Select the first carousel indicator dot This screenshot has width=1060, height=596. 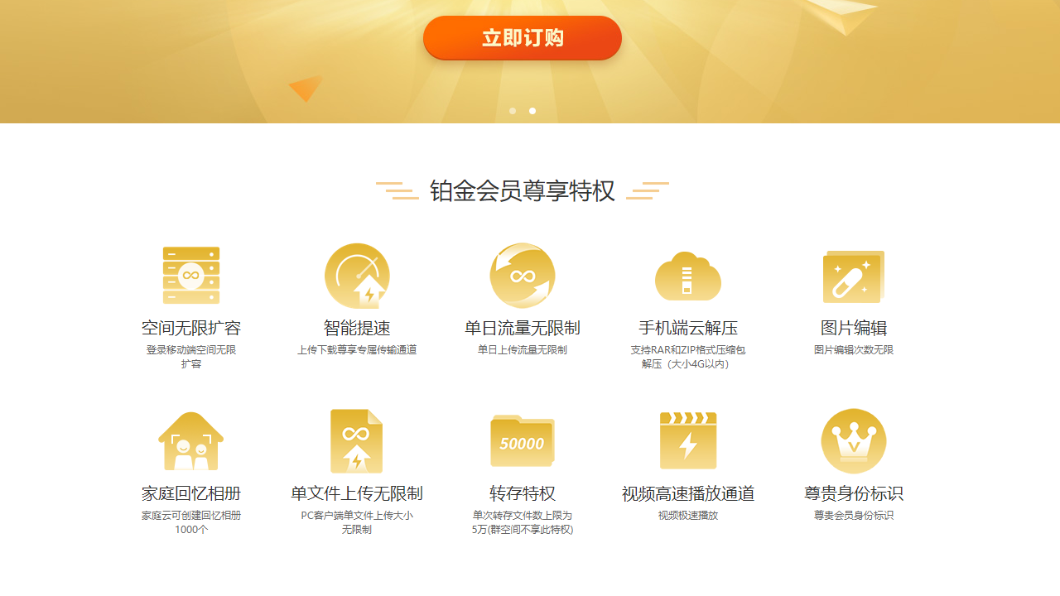[512, 110]
